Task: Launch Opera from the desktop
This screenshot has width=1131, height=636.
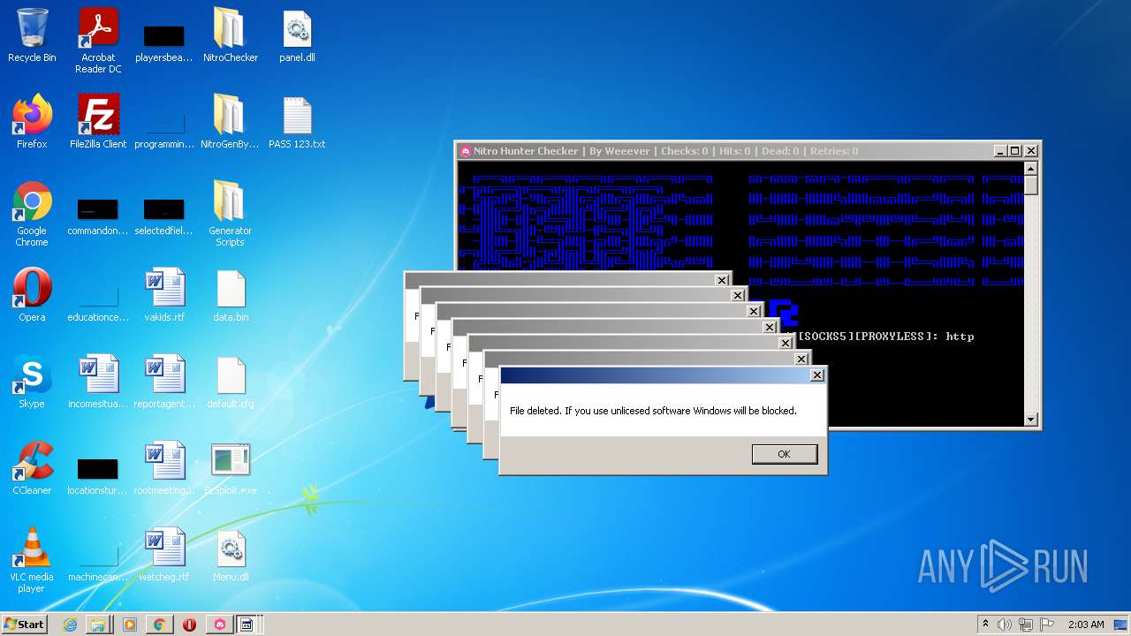Action: [x=32, y=296]
